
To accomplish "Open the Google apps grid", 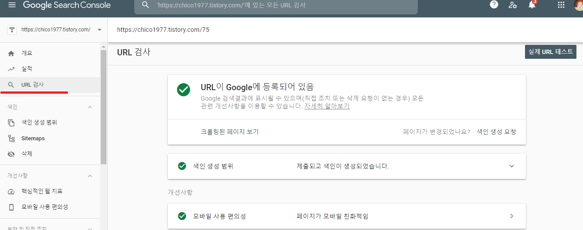I will tap(561, 5).
